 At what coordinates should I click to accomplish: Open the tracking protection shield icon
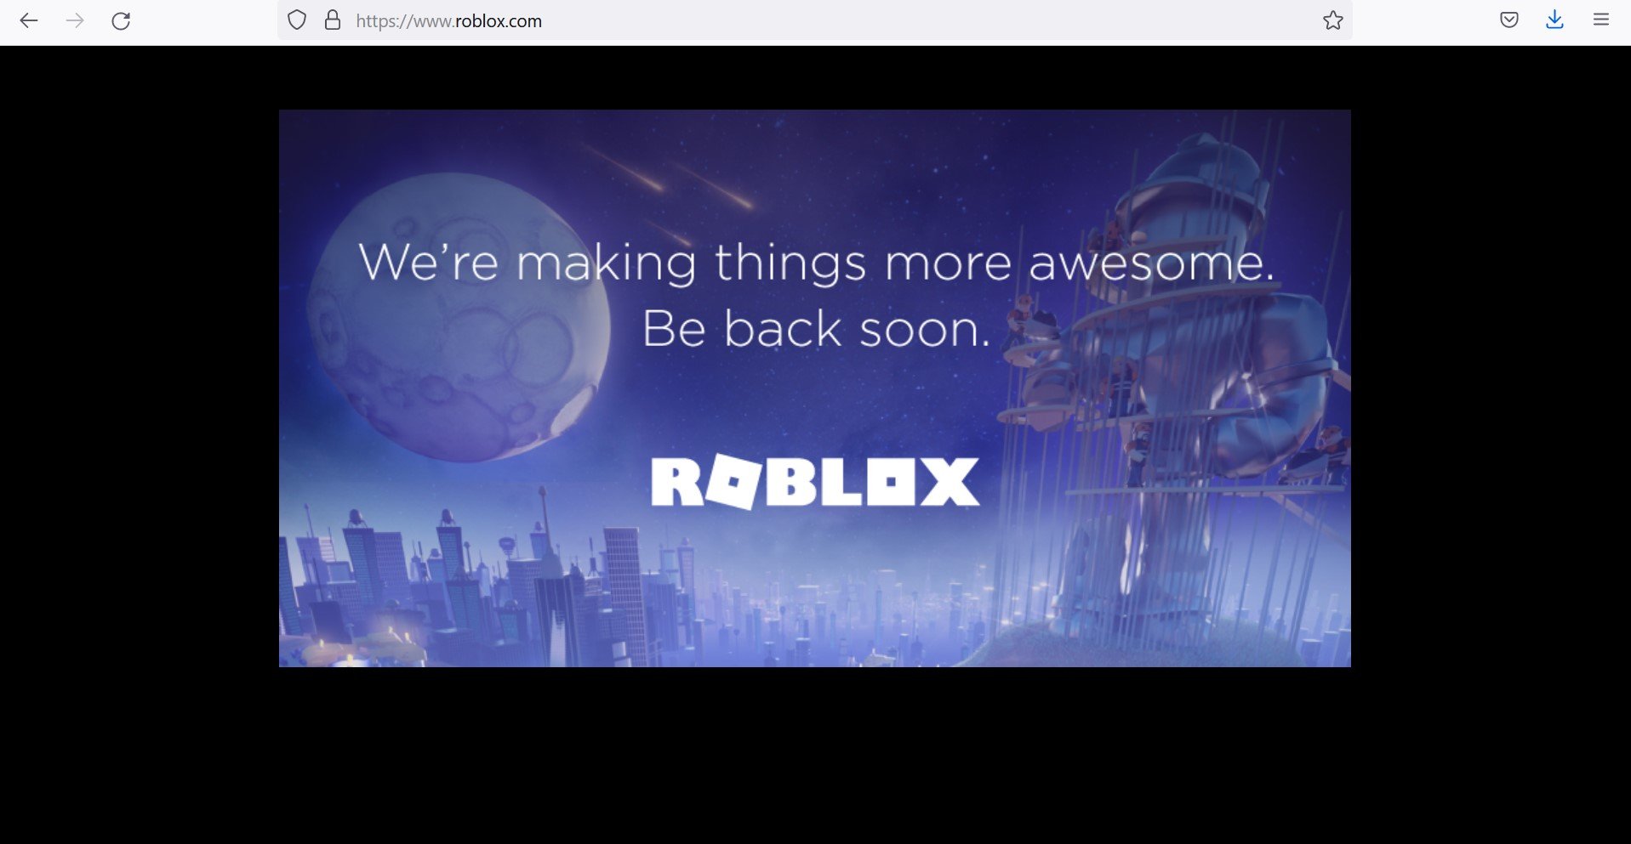[x=297, y=20]
